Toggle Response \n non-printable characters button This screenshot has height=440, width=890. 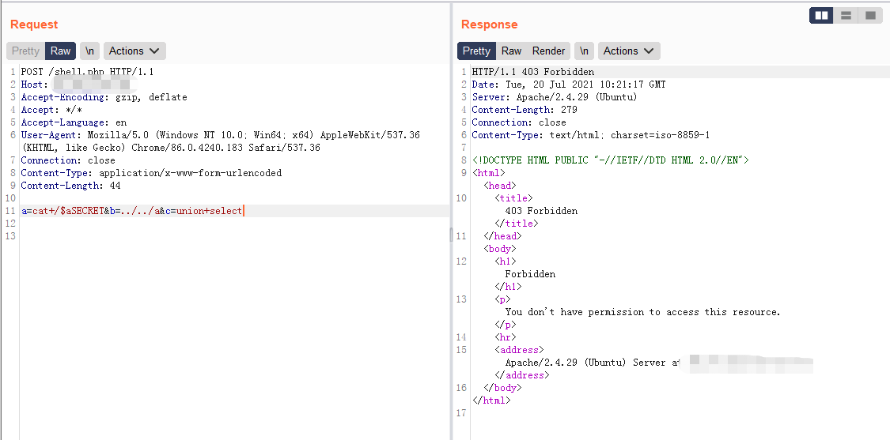click(x=584, y=51)
